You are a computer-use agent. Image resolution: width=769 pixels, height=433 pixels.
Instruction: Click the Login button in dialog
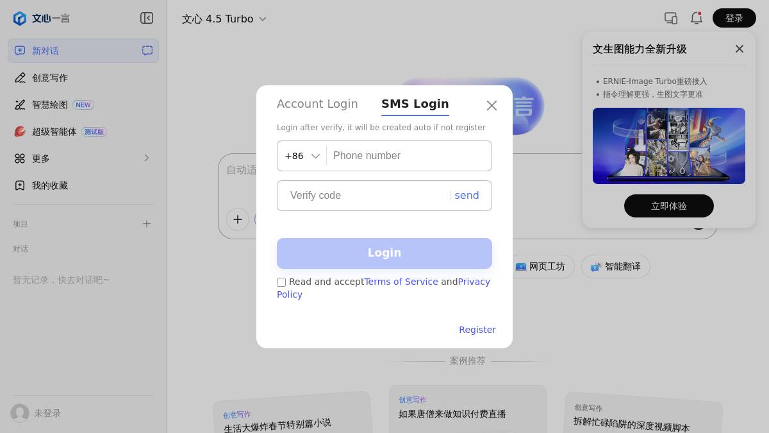(384, 253)
